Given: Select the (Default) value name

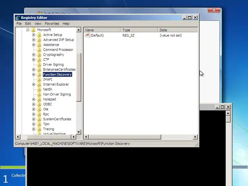Looking at the screenshot, I should [97, 35].
